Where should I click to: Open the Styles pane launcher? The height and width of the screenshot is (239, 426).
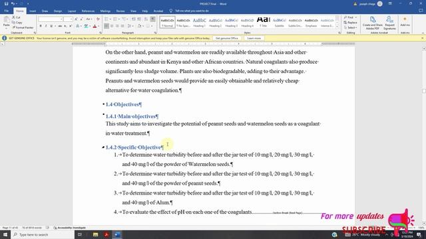(339, 33)
